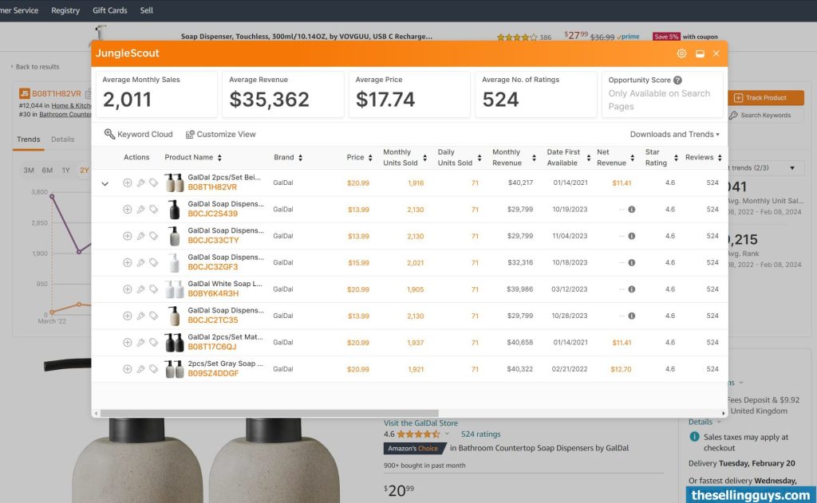Image resolution: width=817 pixels, height=503 pixels.
Task: Click product thumbnail for B08T17C6QJ
Action: tap(174, 343)
